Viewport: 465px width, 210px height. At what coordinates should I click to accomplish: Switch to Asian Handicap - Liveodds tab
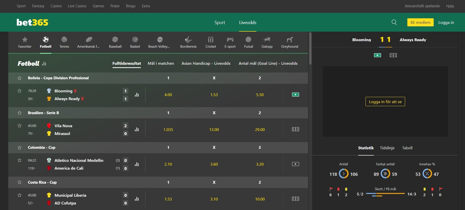click(206, 63)
